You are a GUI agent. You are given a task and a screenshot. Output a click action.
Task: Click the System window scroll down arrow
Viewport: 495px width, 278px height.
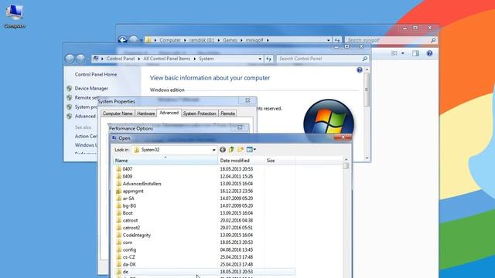click(367, 158)
